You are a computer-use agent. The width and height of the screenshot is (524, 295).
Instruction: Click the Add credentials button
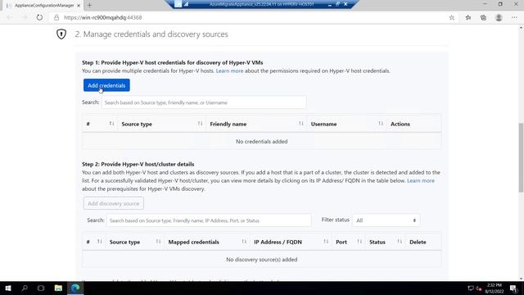pyautogui.click(x=106, y=85)
